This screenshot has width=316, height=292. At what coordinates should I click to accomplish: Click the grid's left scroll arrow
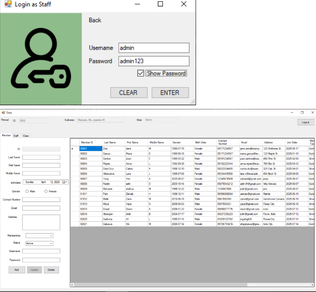[72, 285]
